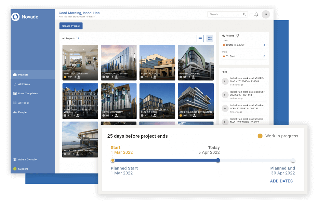Click the Support question mark icon
The height and width of the screenshot is (205, 318).
[x=14, y=168]
